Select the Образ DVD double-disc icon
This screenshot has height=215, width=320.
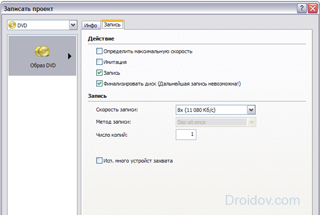click(x=41, y=52)
